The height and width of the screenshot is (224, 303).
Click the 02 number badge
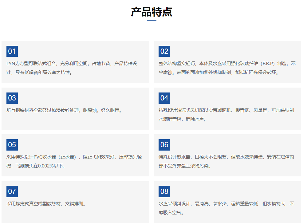164,51
